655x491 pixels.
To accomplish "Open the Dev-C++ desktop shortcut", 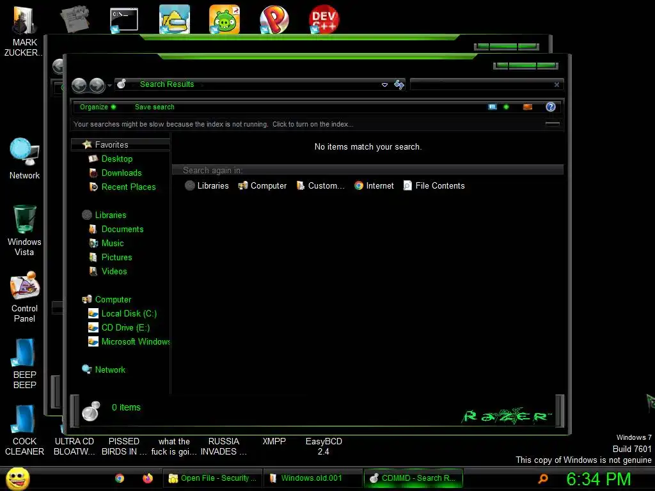I will tap(324, 19).
